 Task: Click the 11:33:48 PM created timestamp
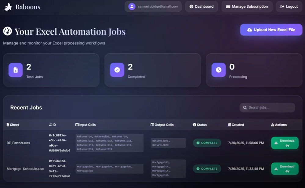pyautogui.click(x=246, y=168)
